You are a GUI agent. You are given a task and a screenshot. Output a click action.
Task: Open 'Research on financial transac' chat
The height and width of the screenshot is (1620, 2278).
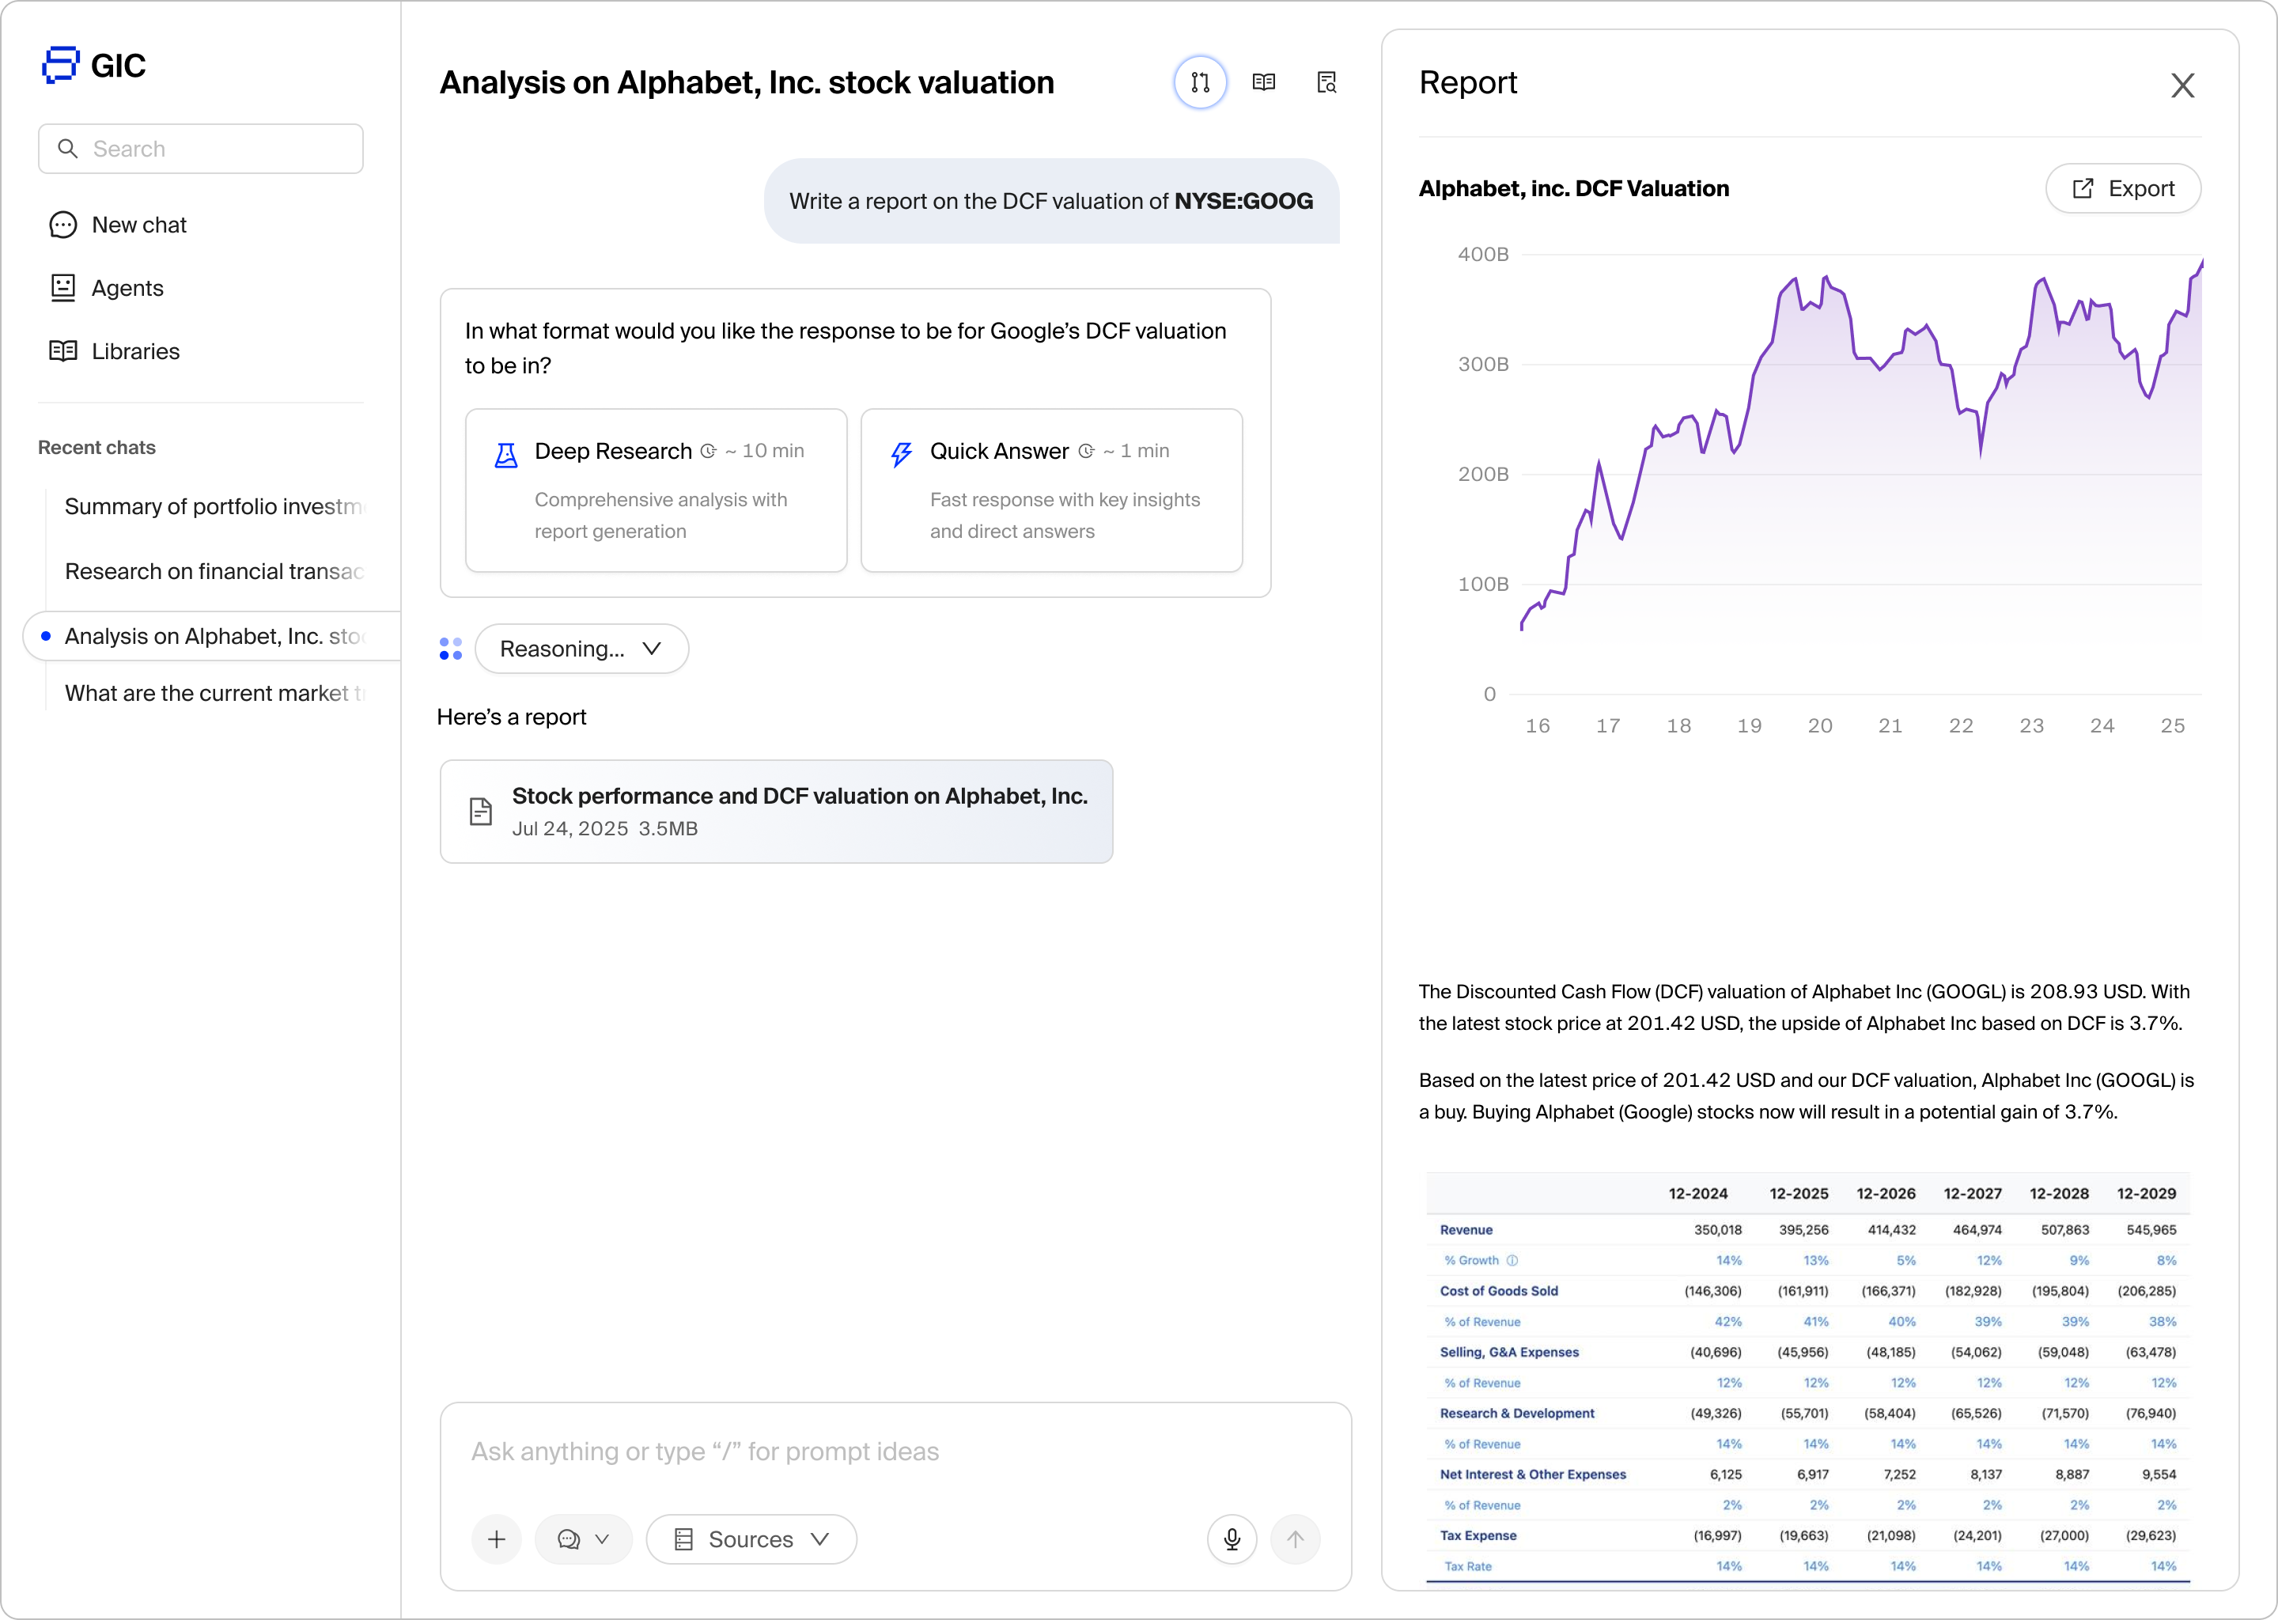[x=214, y=572]
